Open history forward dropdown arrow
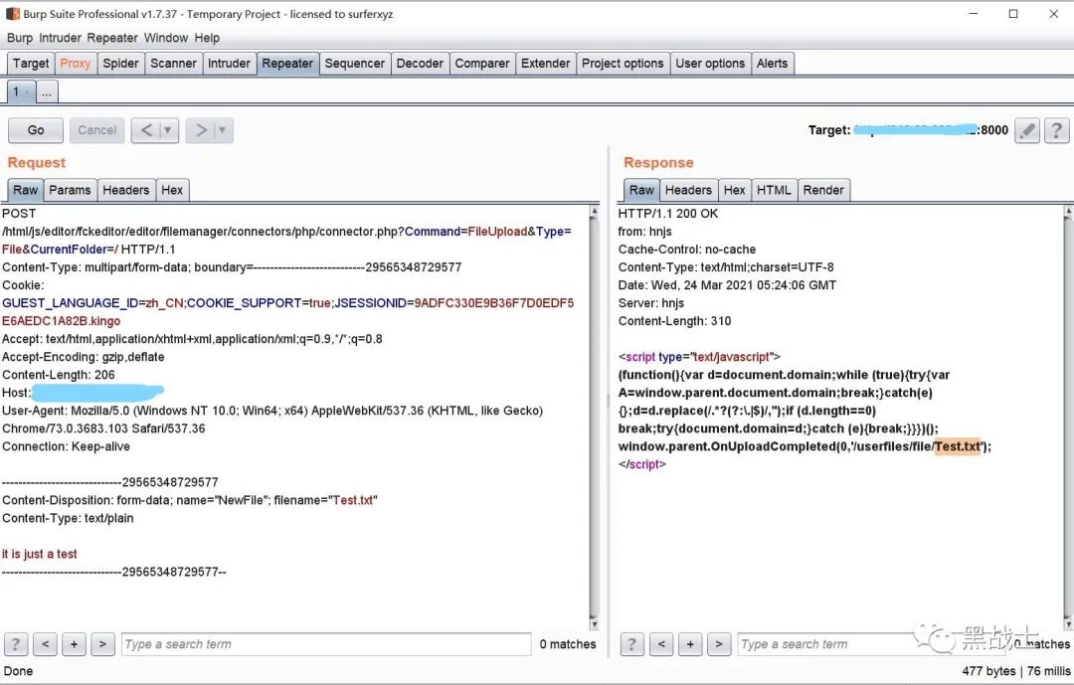The width and height of the screenshot is (1074, 685). click(223, 130)
